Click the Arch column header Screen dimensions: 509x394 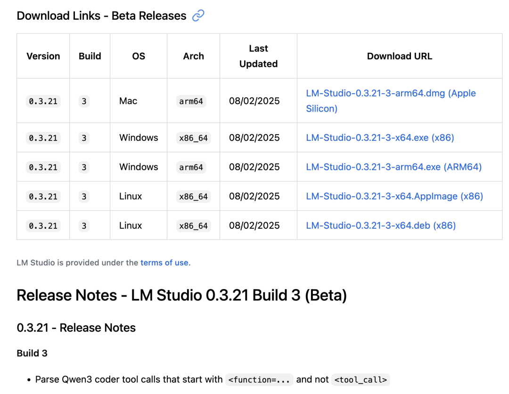coord(194,56)
